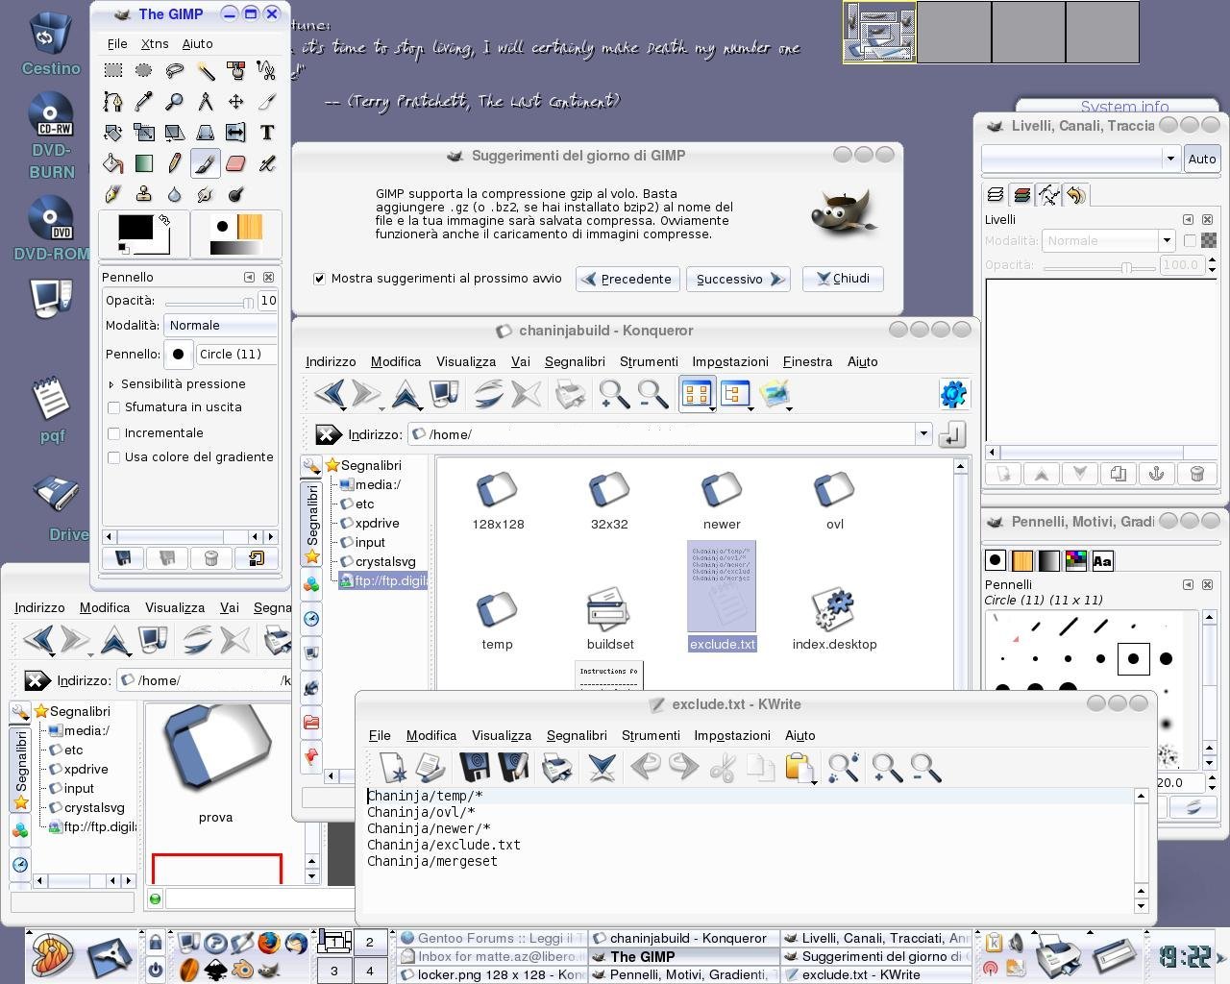Select the Eraser tool in GIMP
The image size is (1230, 984).
pyautogui.click(x=236, y=163)
